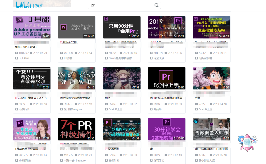The image size is (266, 164).
Task: Open the 视频调色大师课 video thumbnail
Action: tap(211, 130)
